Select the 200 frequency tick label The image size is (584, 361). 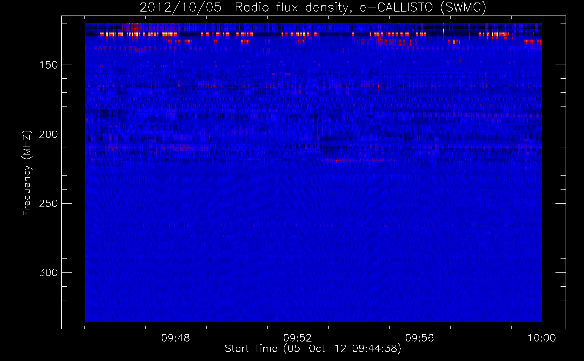(48, 134)
